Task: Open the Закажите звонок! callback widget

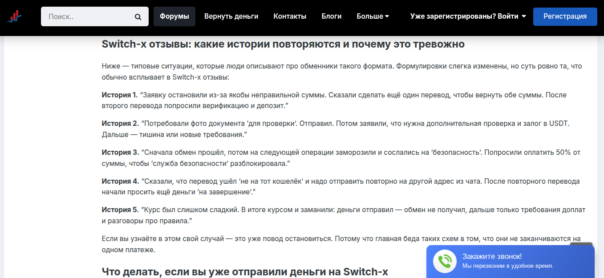Action: click(492, 256)
